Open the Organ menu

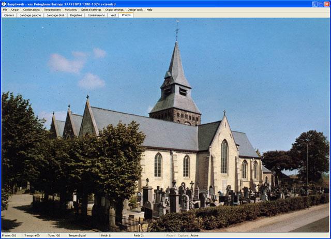(x=16, y=10)
